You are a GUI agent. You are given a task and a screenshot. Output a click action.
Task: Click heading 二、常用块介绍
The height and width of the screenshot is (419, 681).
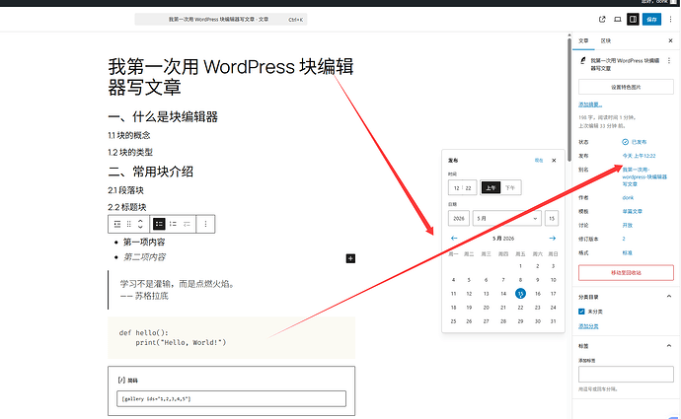tap(150, 172)
